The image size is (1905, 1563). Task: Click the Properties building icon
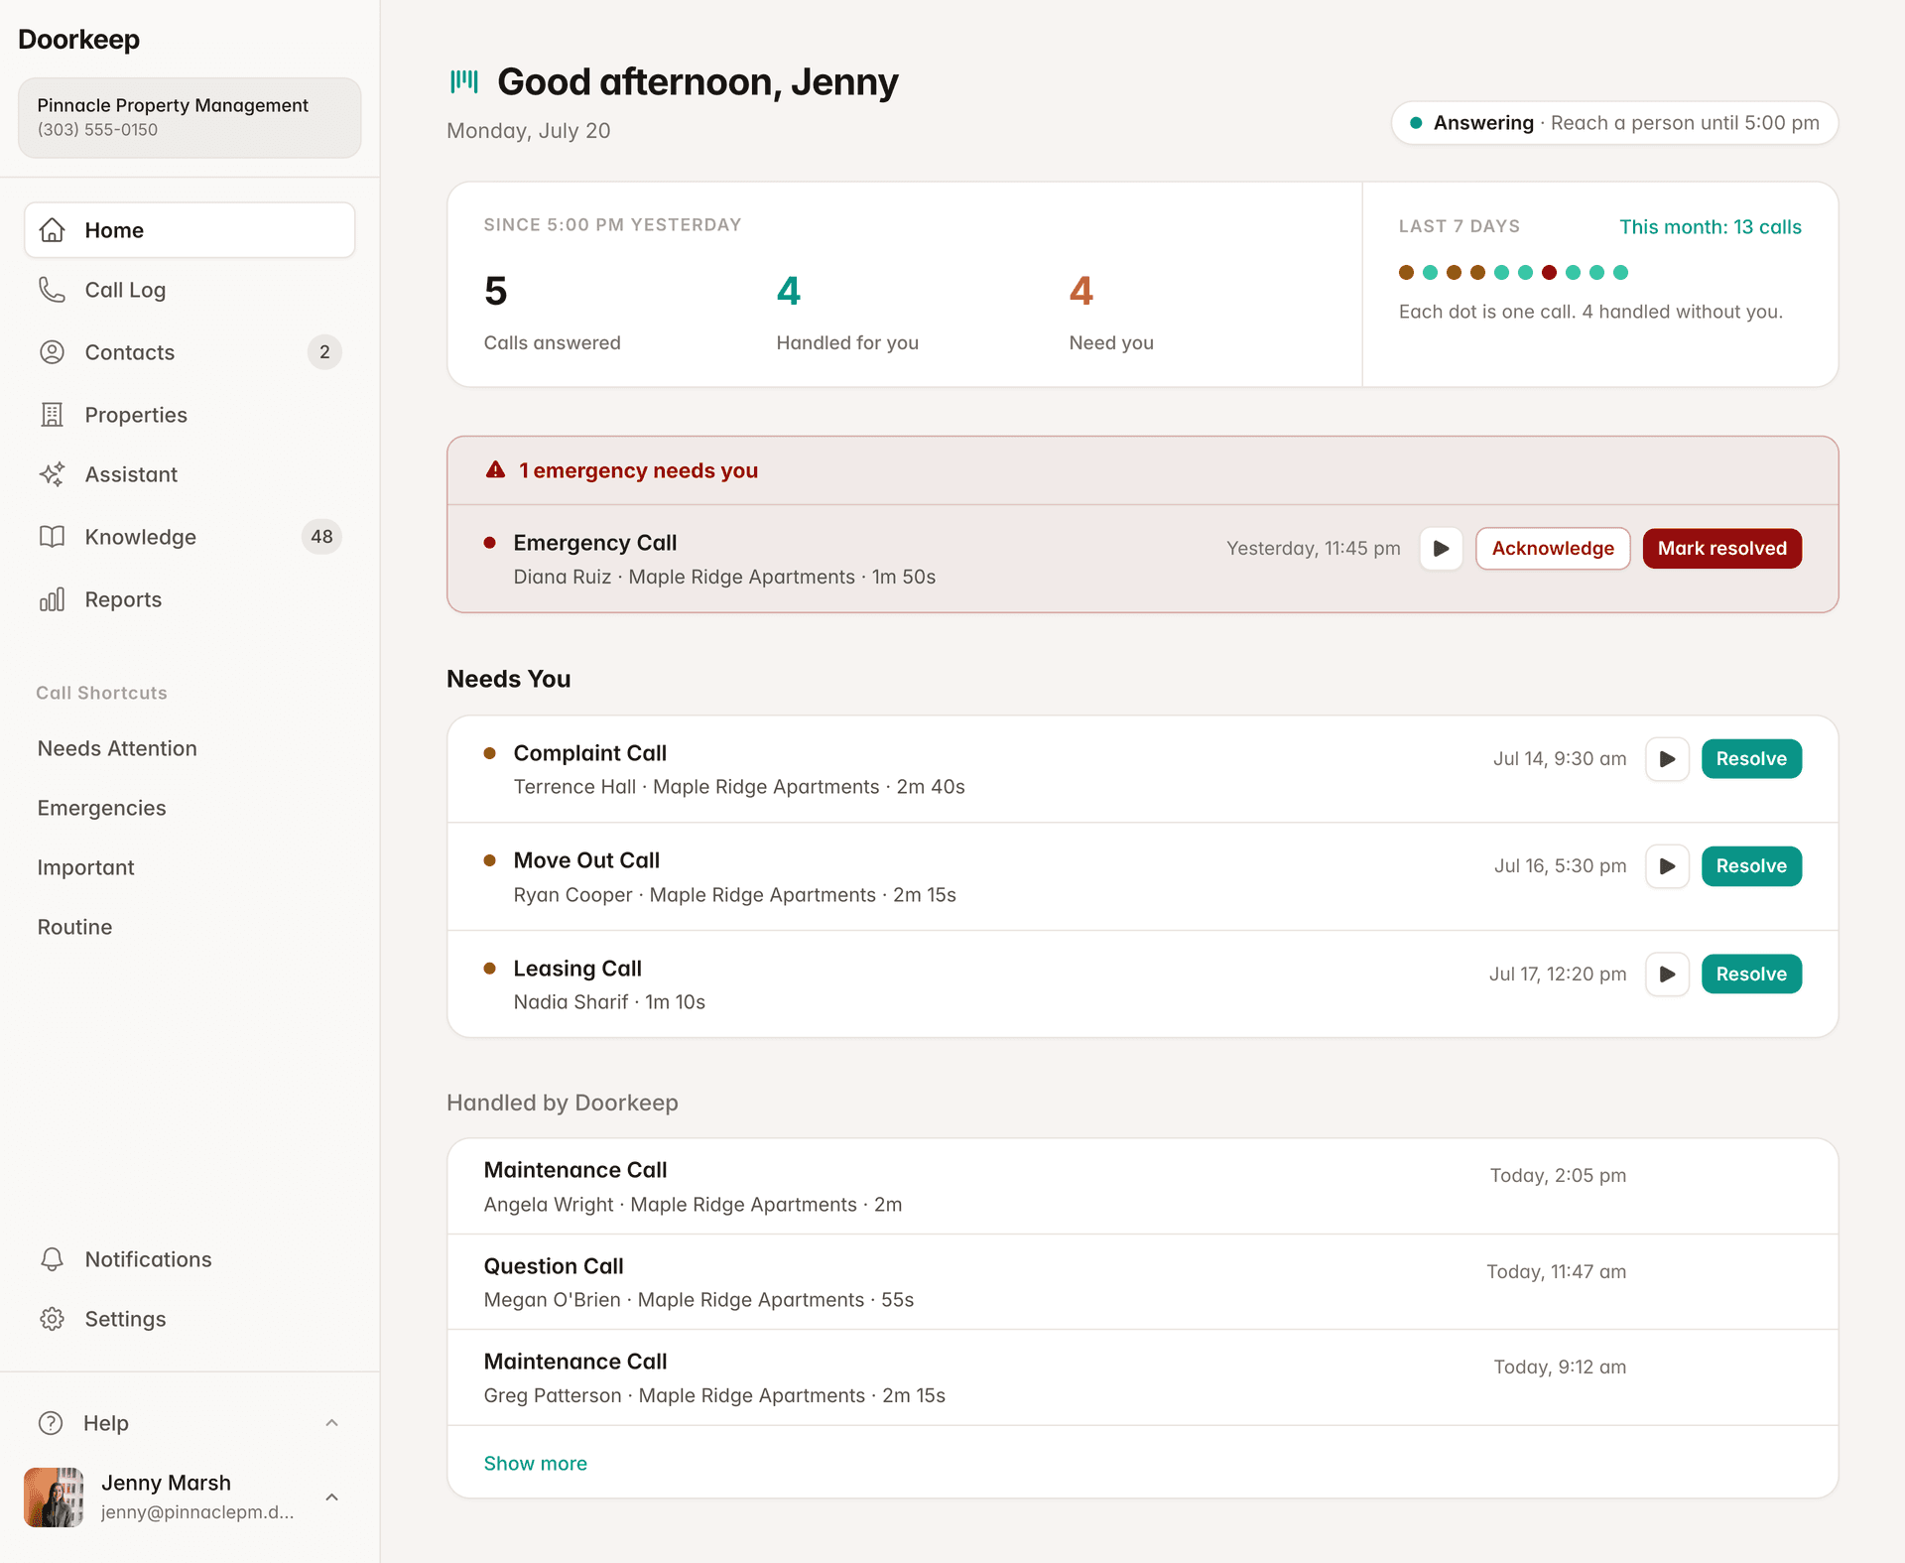click(x=53, y=415)
